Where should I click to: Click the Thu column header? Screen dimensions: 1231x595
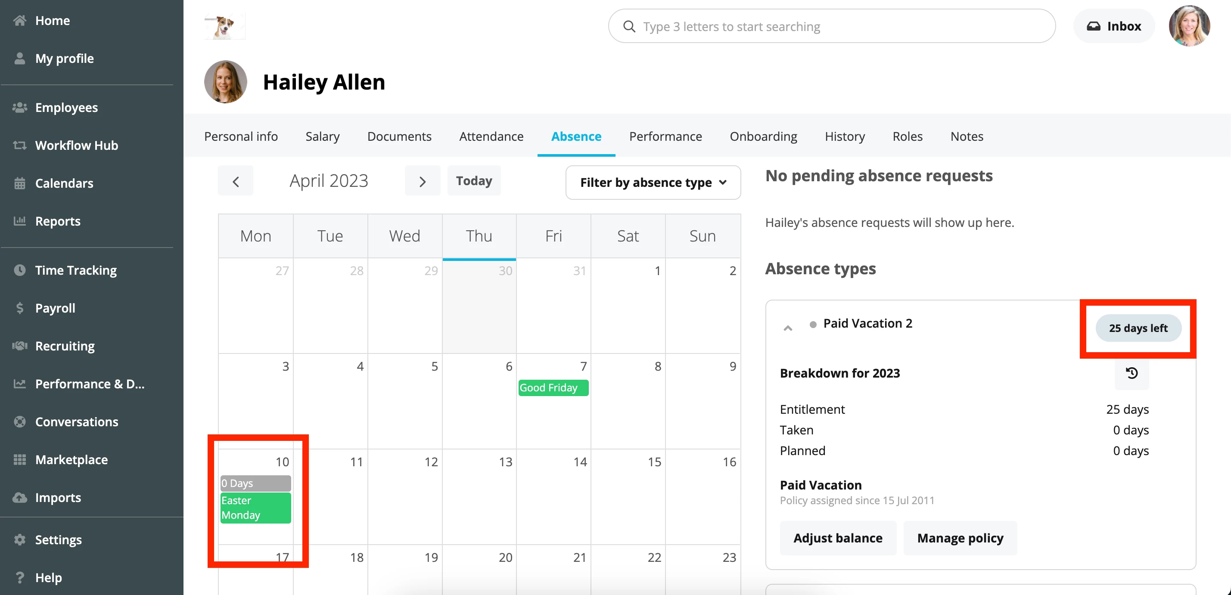click(479, 236)
